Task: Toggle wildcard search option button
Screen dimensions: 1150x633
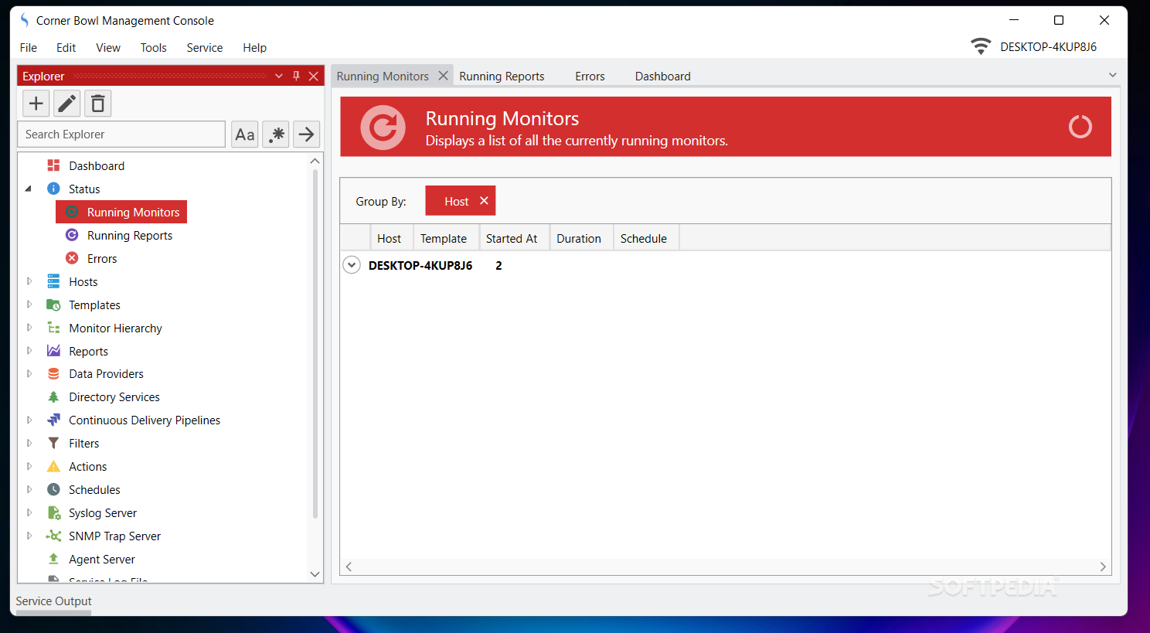Action: [276, 134]
